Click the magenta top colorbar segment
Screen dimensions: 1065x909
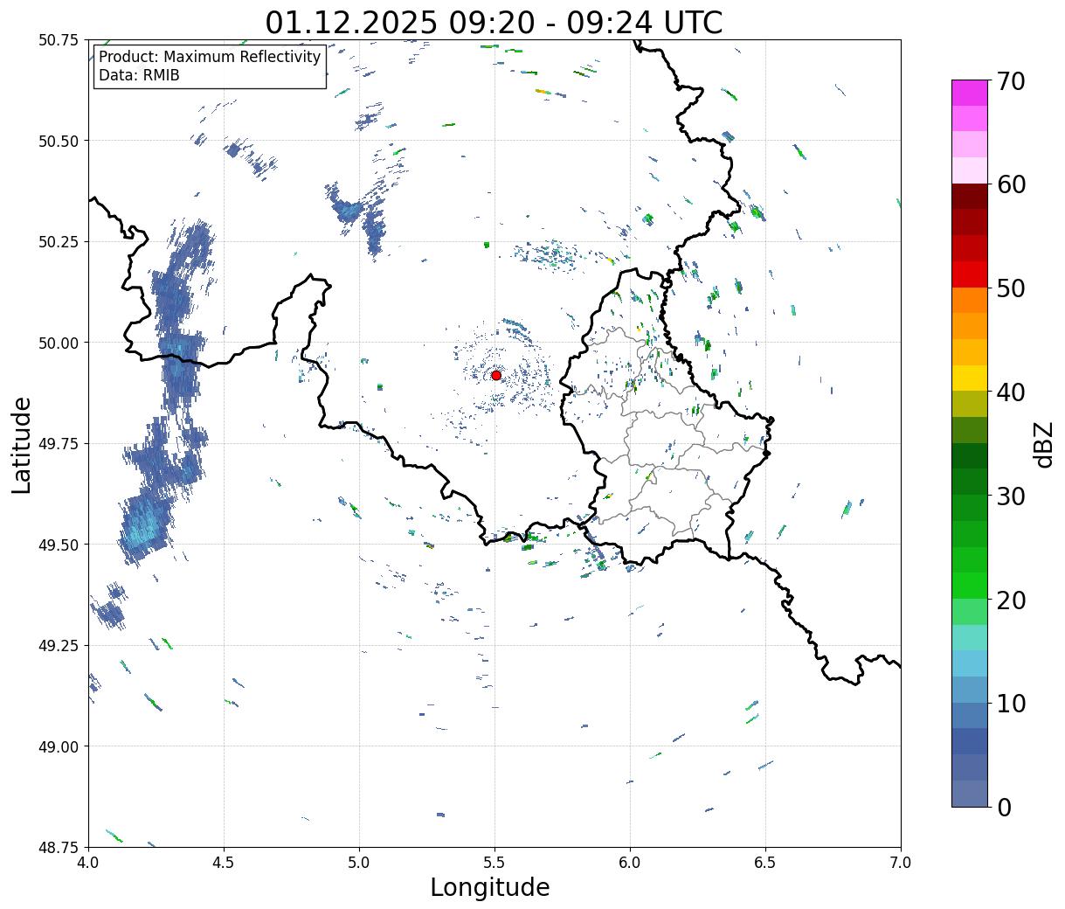point(970,93)
